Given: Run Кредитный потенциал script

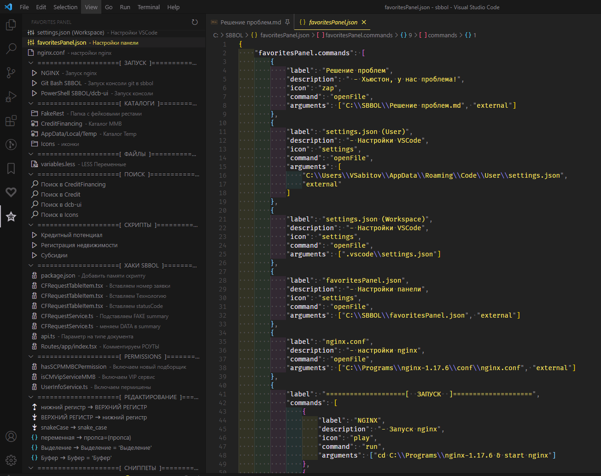Looking at the screenshot, I should (x=114, y=235).
